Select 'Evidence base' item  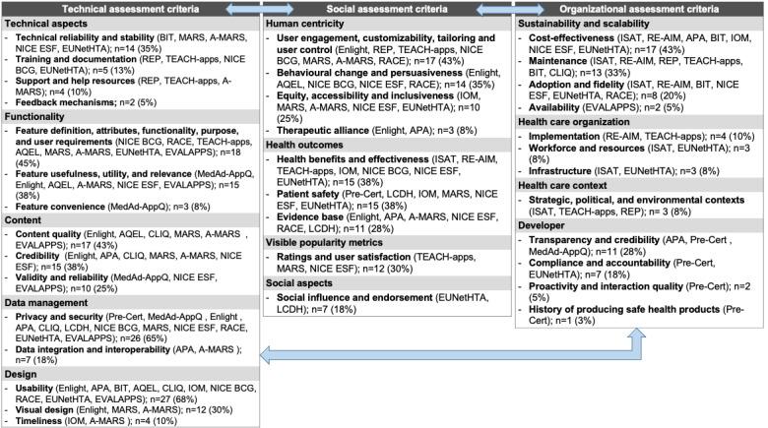coord(310,216)
